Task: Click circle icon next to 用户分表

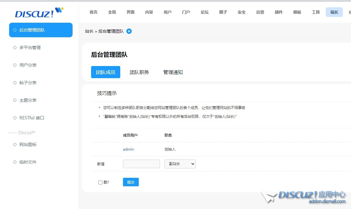Action: tap(15, 65)
